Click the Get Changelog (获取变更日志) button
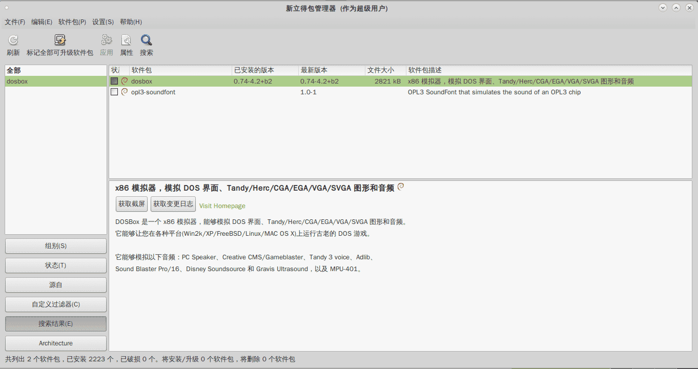Viewport: 698px width, 369px height. point(173,204)
